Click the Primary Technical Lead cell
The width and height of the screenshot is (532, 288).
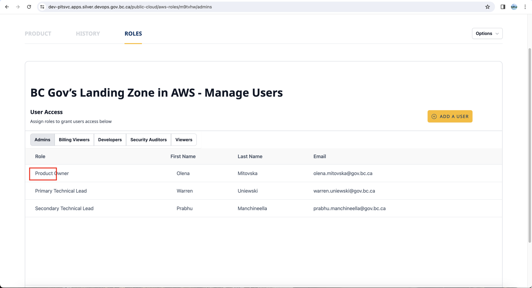pos(61,191)
